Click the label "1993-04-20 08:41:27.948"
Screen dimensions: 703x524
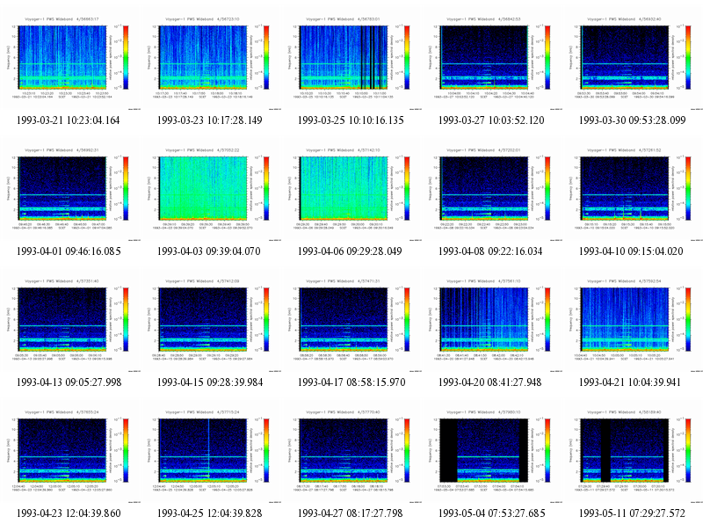(490, 382)
